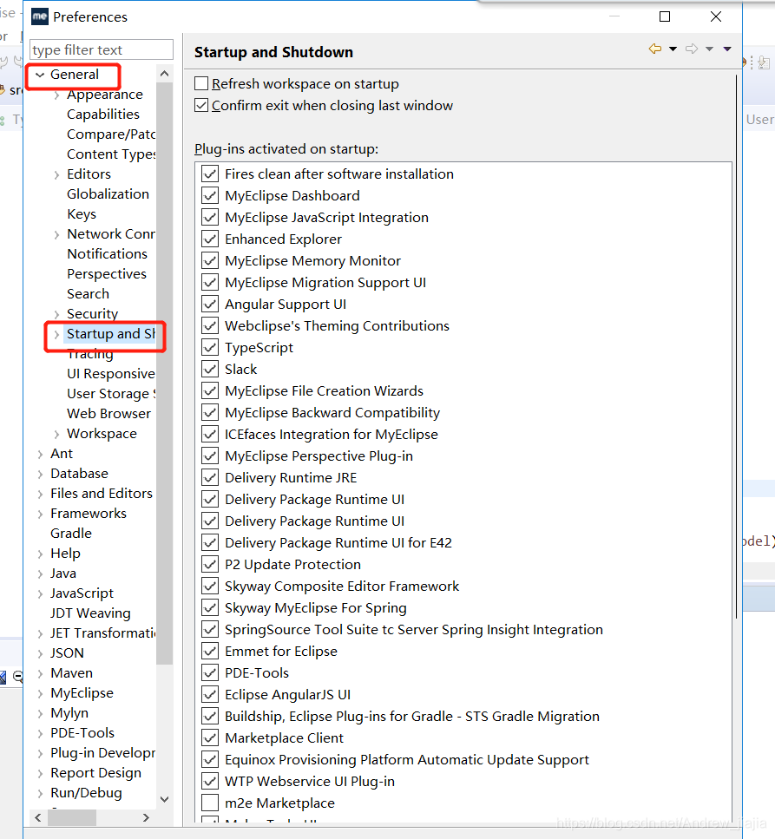Select Frameworks preferences category
Image resolution: width=775 pixels, height=839 pixels.
[89, 513]
